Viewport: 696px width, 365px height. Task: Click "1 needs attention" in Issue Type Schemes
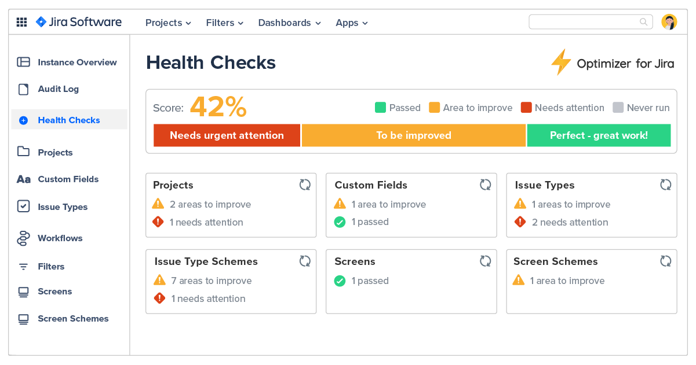point(208,298)
